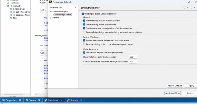Expand the General preferences node

click(x=51, y=18)
